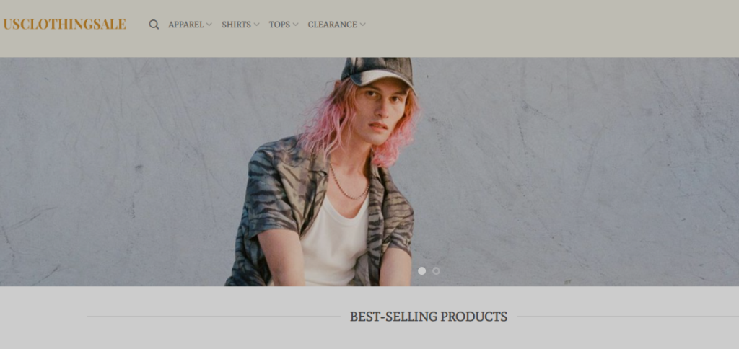Screen dimensions: 739x349
Task: Open the SHIRTS menu
Action: click(236, 25)
